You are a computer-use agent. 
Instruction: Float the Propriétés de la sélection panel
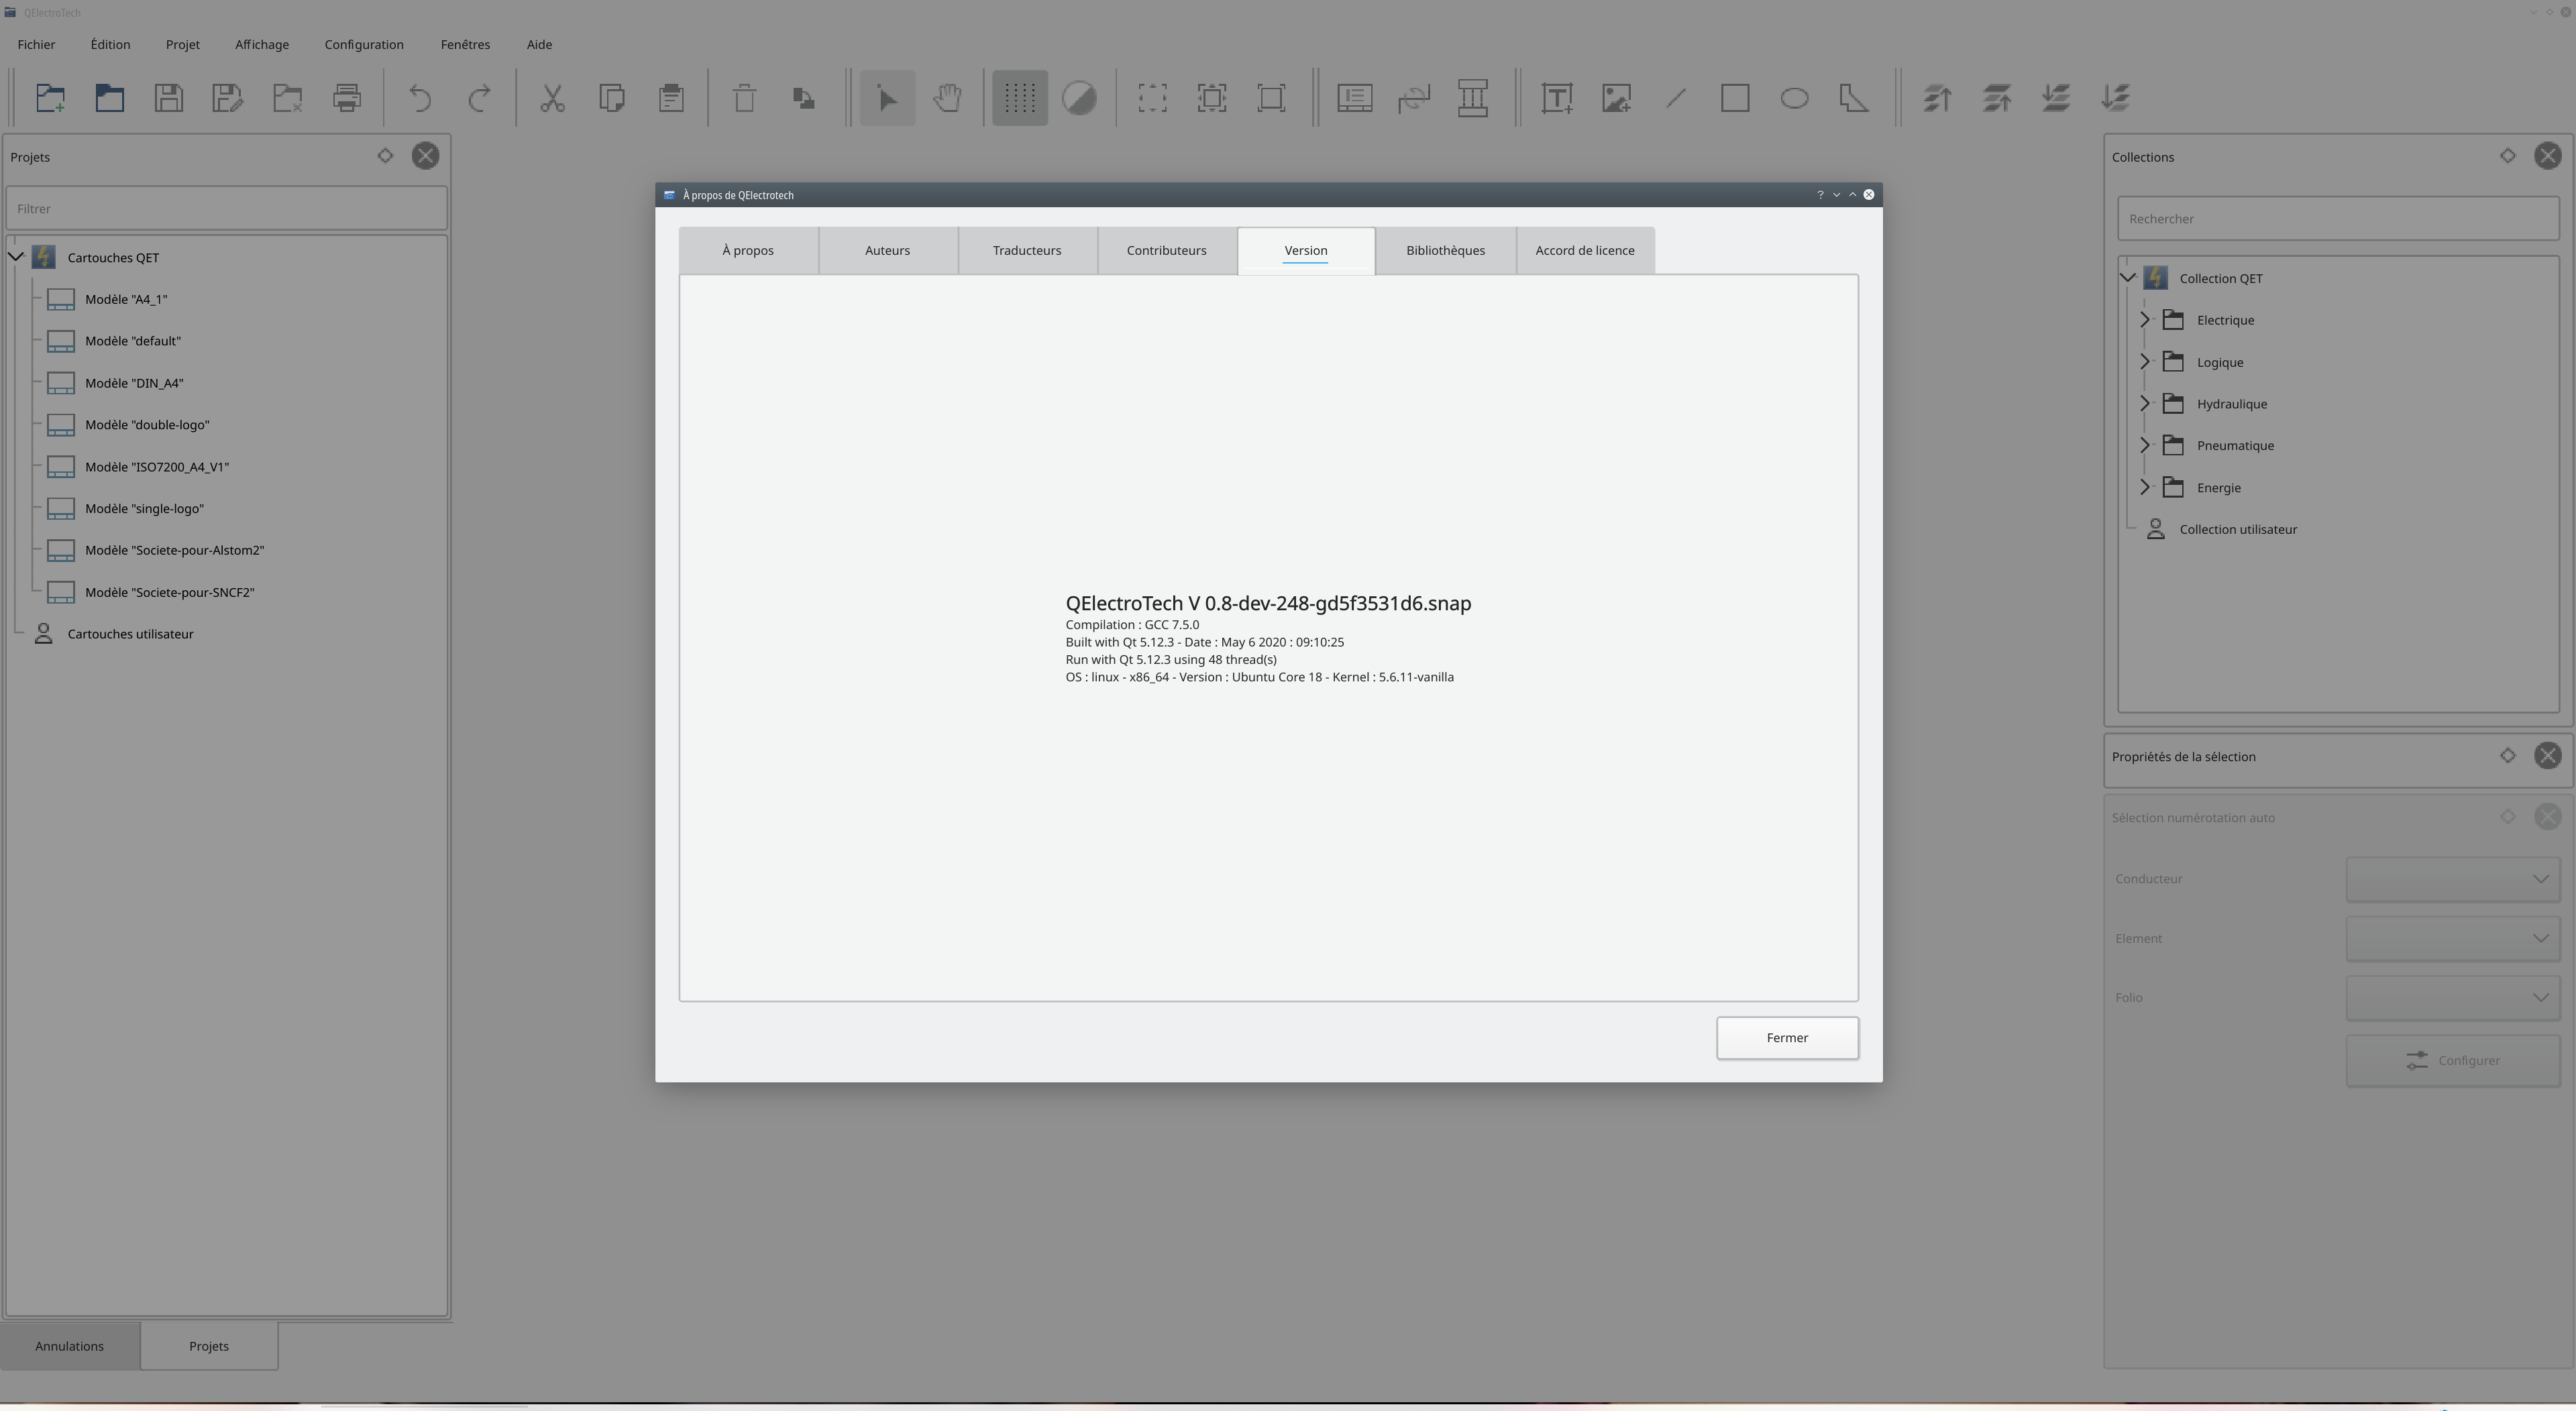coord(2508,756)
